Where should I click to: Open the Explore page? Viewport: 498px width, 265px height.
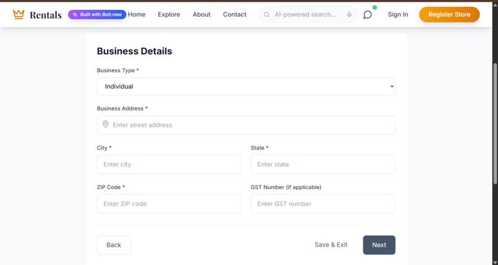click(169, 15)
